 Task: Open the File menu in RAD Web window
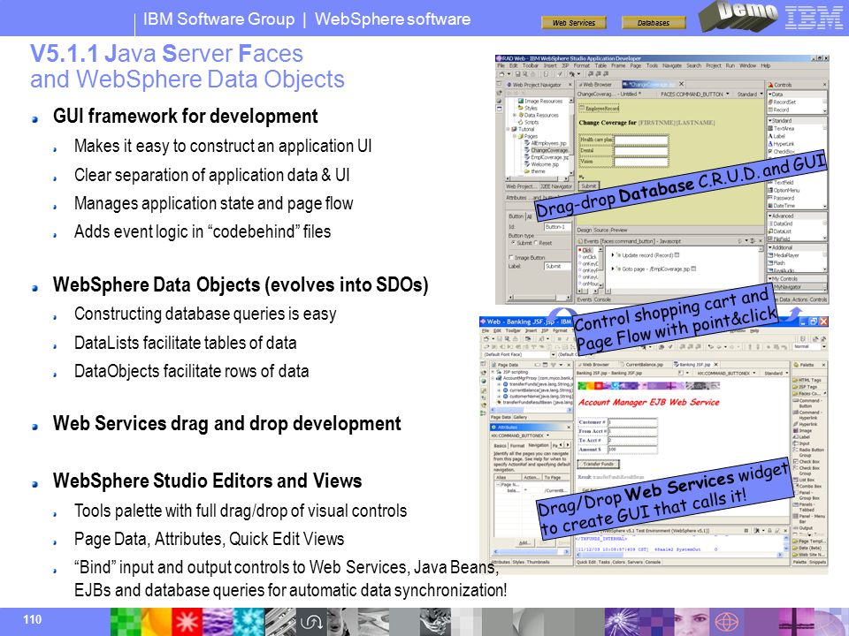coord(501,66)
